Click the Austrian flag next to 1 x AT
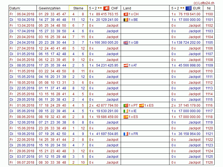 pyautogui.click(x=125, y=65)
